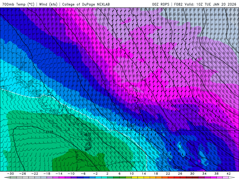239x179 pixels.
Task: Click the -14 colorbar value
Action: coord(59,174)
